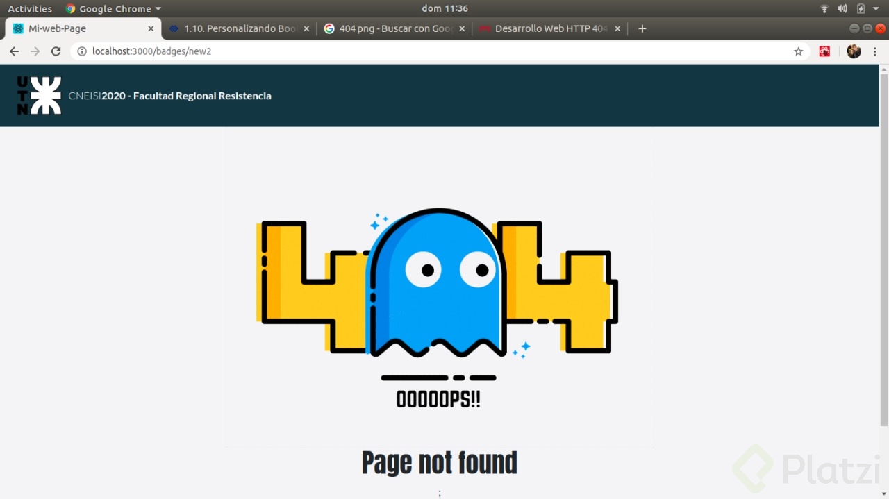Bookmark this page with the star icon
This screenshot has width=889, height=499.
coord(798,51)
